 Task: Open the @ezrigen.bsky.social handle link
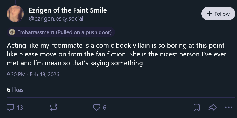[x=56, y=19]
